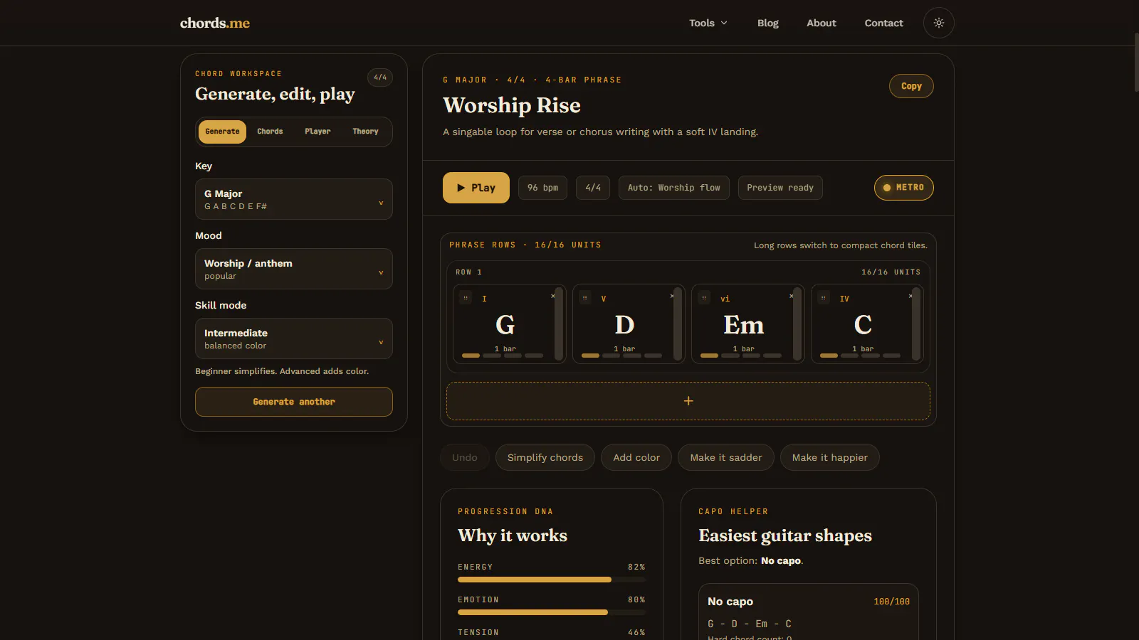
Task: Click the Emotion progress bar
Action: [x=552, y=612]
